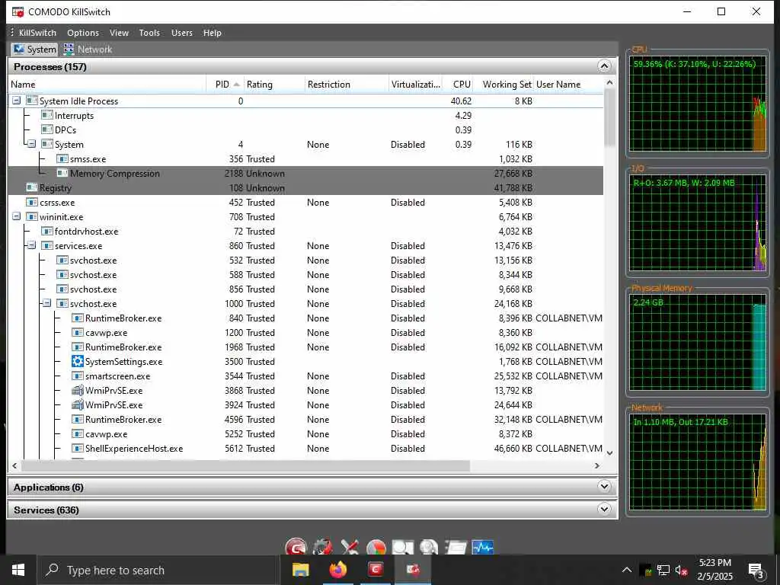Open the Help menu
The height and width of the screenshot is (585, 780).
tap(212, 33)
